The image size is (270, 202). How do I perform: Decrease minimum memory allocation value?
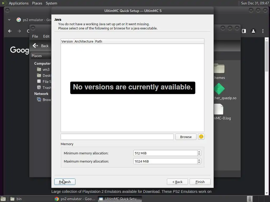[199, 154]
